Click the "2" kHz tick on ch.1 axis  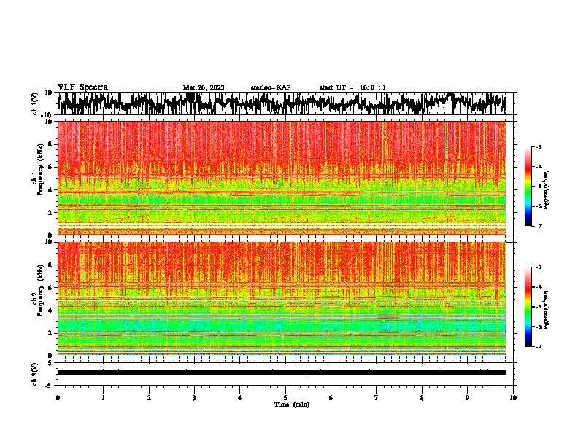click(x=50, y=212)
